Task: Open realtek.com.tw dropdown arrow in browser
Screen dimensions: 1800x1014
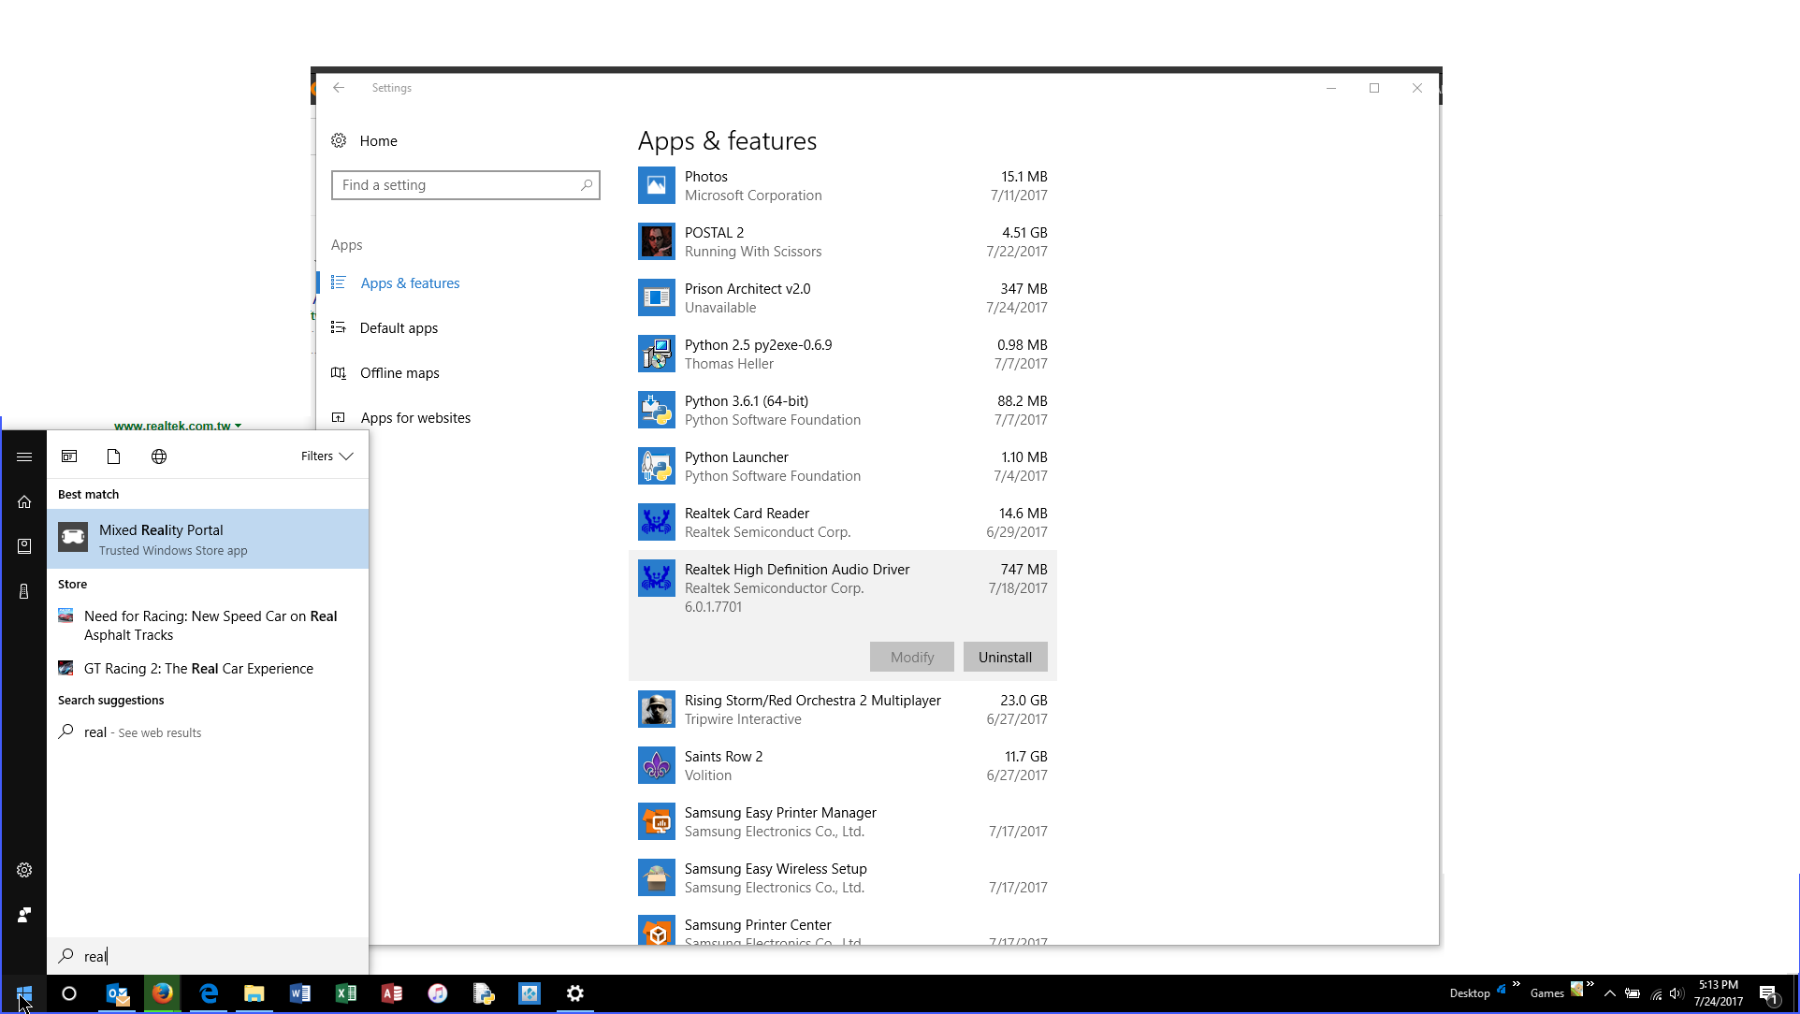Action: [239, 426]
